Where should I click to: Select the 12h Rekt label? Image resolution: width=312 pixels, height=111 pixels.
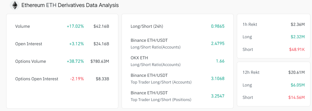coord(251,72)
